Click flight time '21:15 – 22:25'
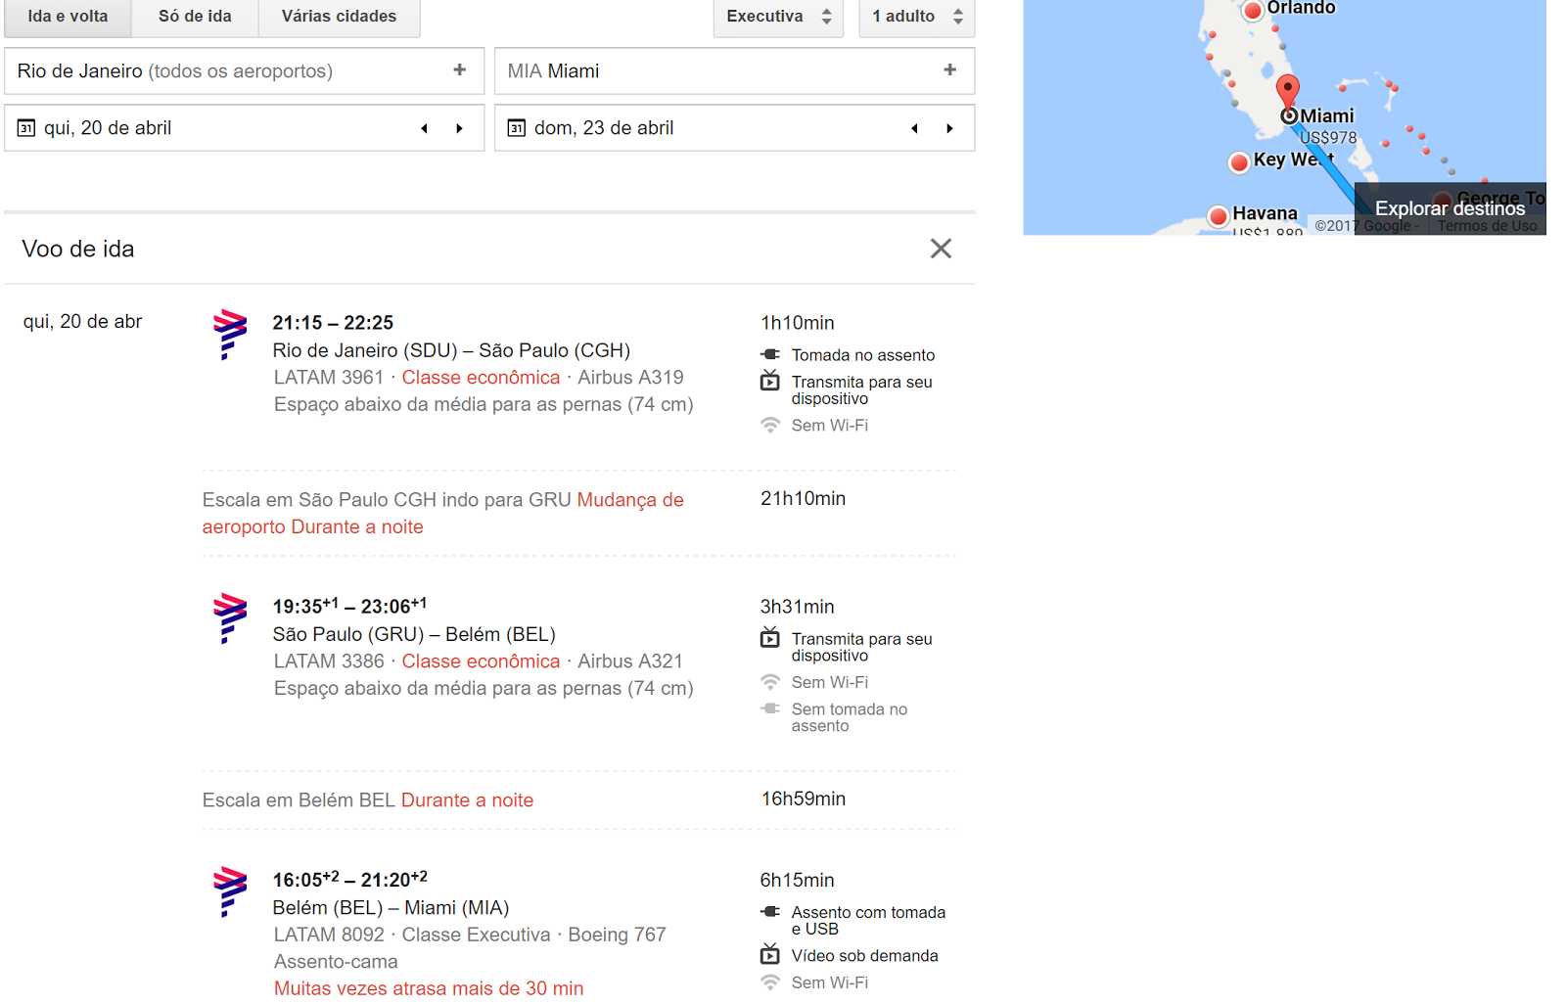1566x1004 pixels. coord(333,323)
